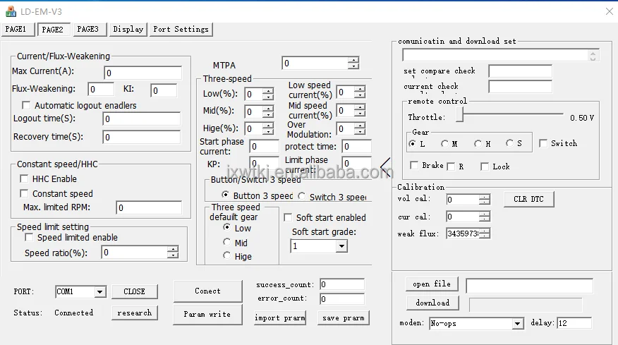
Task: Click the Throttle slider handle
Action: coord(459,115)
